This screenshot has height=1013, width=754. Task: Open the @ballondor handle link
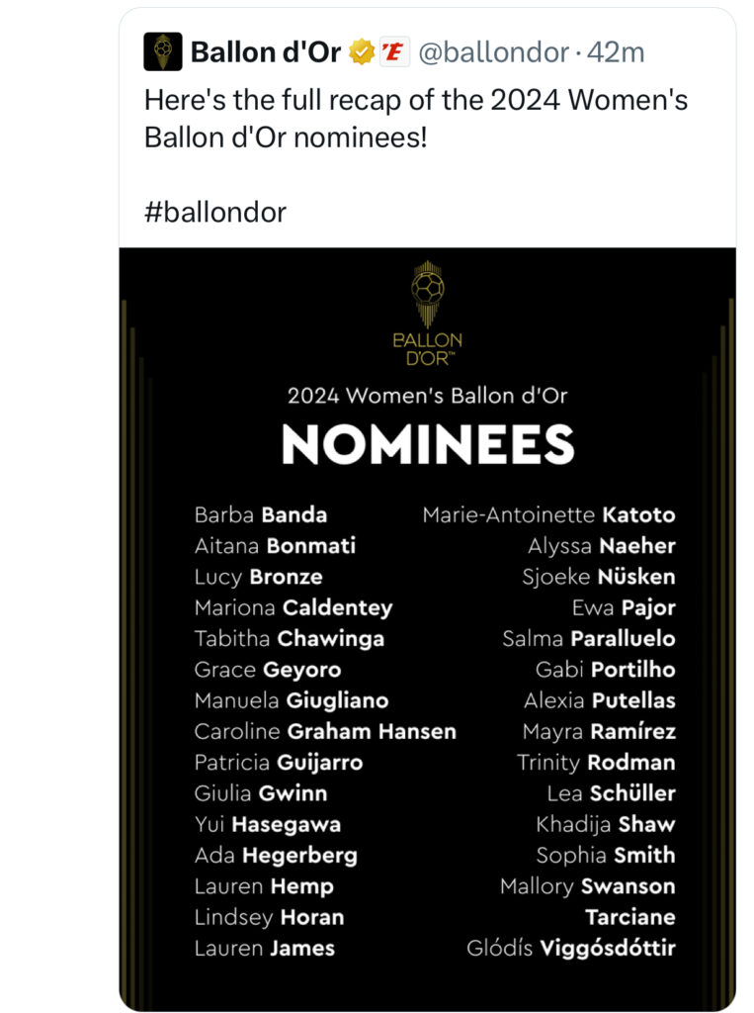coord(494,52)
